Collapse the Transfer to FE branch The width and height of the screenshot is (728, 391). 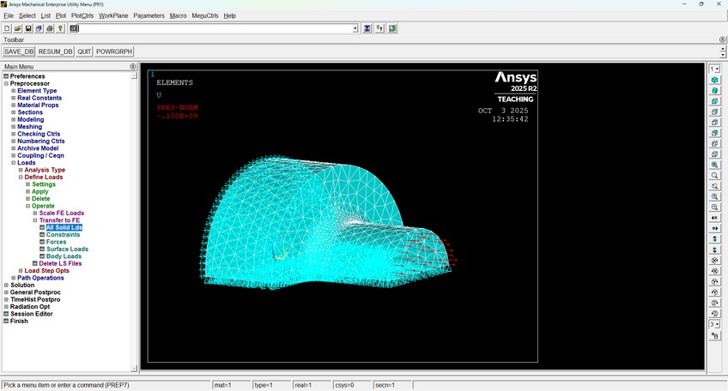[35, 220]
